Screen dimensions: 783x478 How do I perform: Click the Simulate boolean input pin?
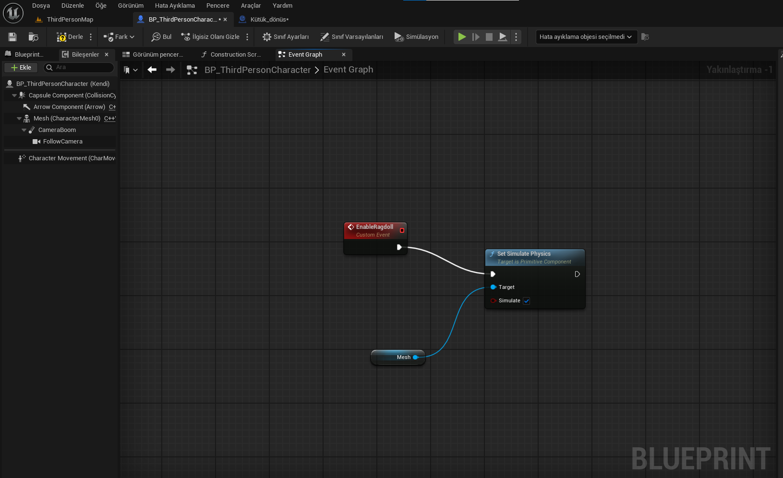point(493,301)
